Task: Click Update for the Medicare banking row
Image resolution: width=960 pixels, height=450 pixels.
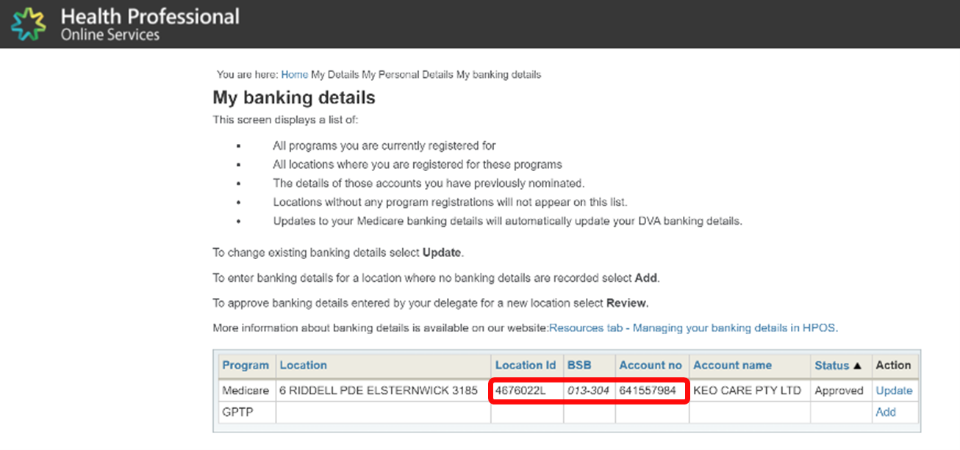Action: [894, 391]
